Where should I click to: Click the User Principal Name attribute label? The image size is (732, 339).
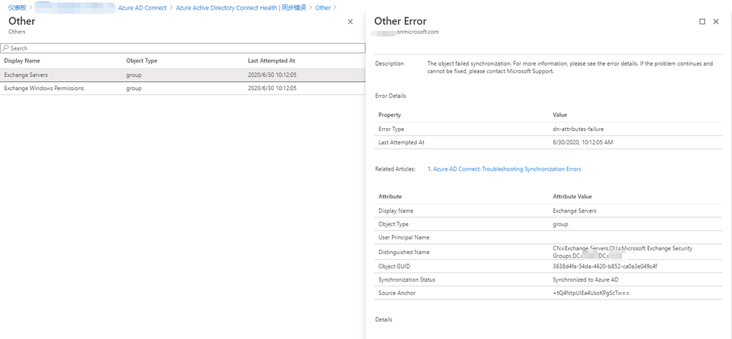(404, 237)
